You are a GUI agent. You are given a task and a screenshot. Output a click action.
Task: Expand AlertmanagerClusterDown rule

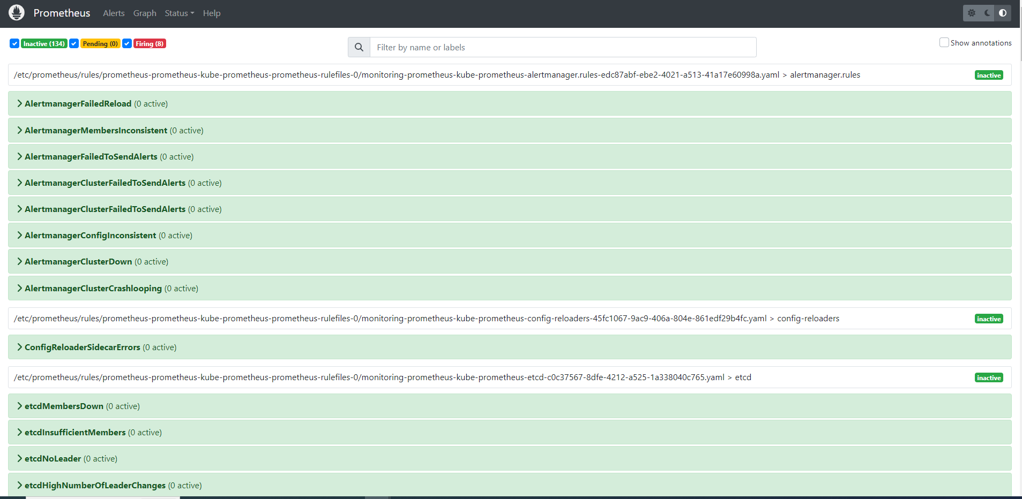coord(510,261)
